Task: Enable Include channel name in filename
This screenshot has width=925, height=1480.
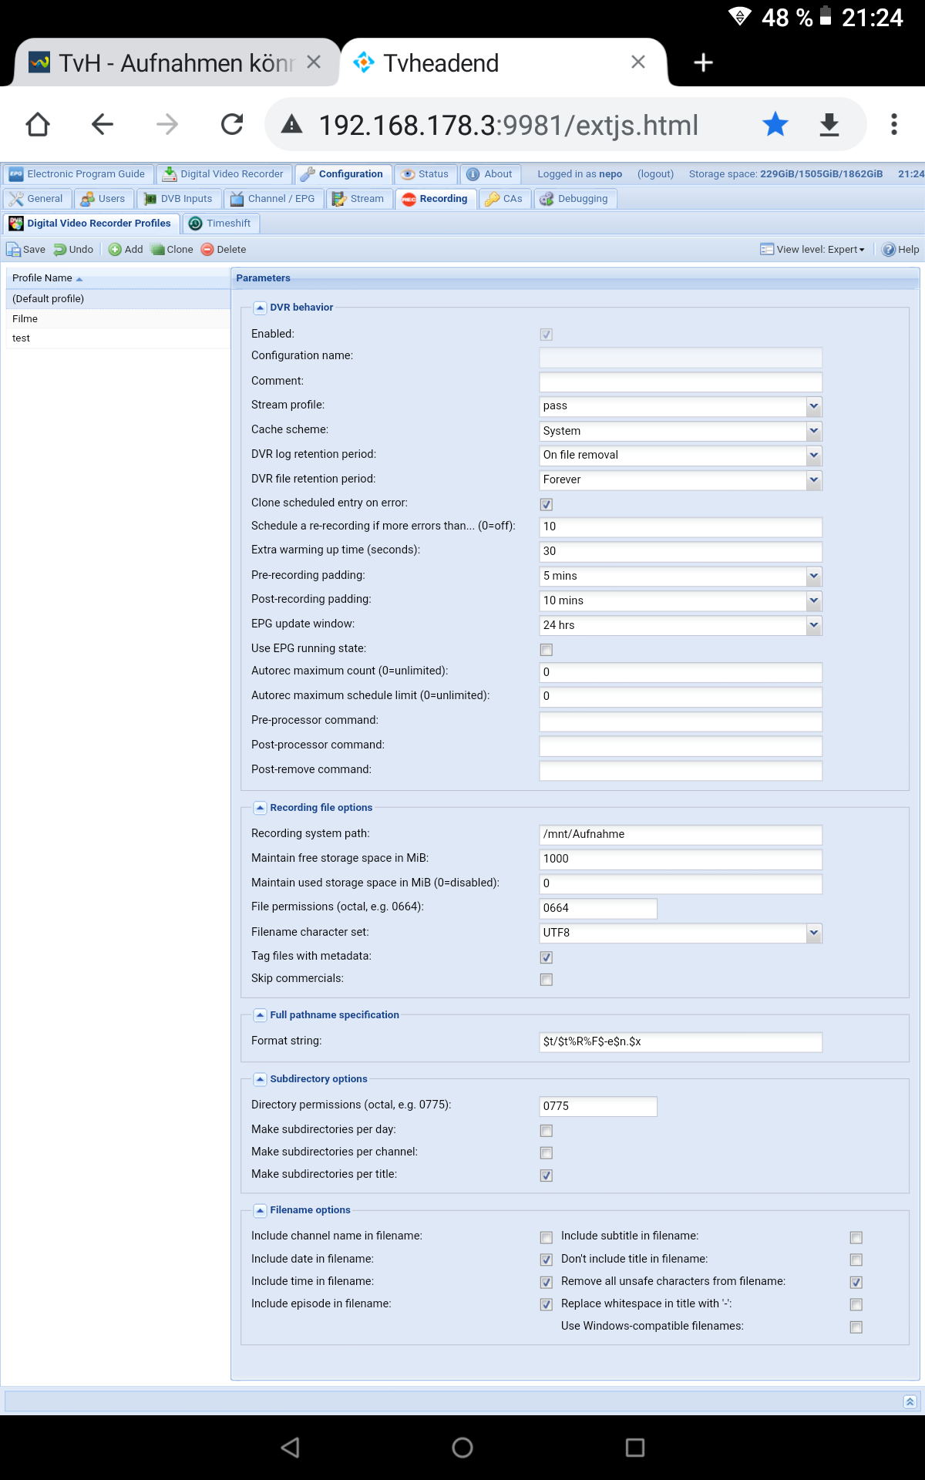Action: point(547,1237)
